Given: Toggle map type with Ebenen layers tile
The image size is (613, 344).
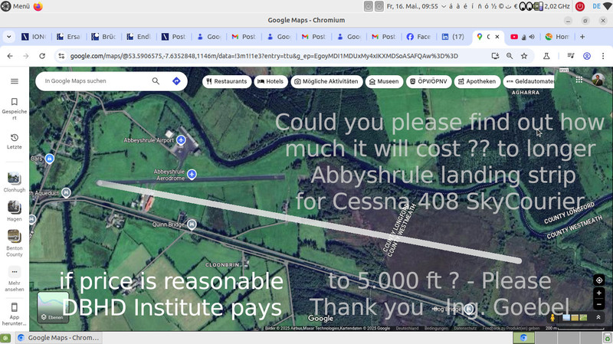Looking at the screenshot, I should point(53,307).
